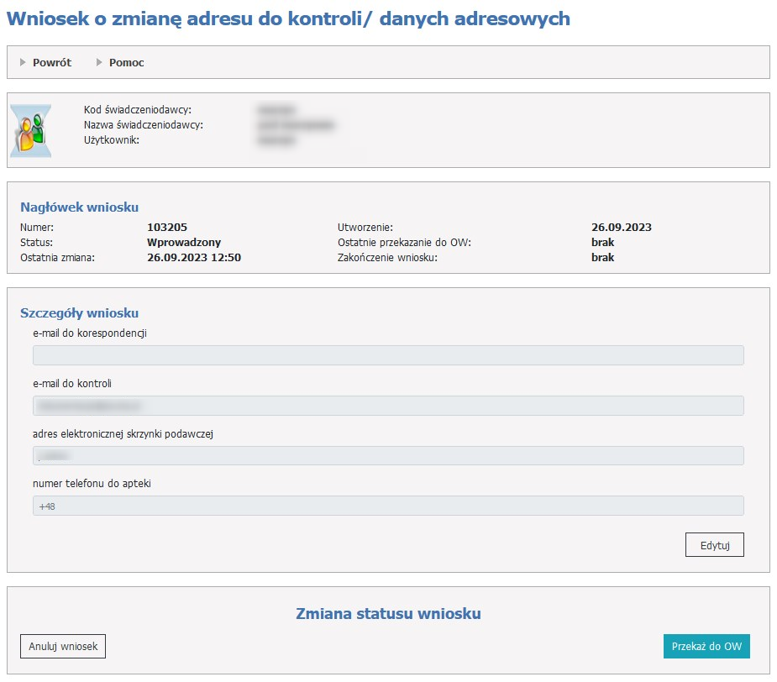Submit with Przekaż do OW button
Image resolution: width=777 pixels, height=682 pixels.
click(x=706, y=647)
